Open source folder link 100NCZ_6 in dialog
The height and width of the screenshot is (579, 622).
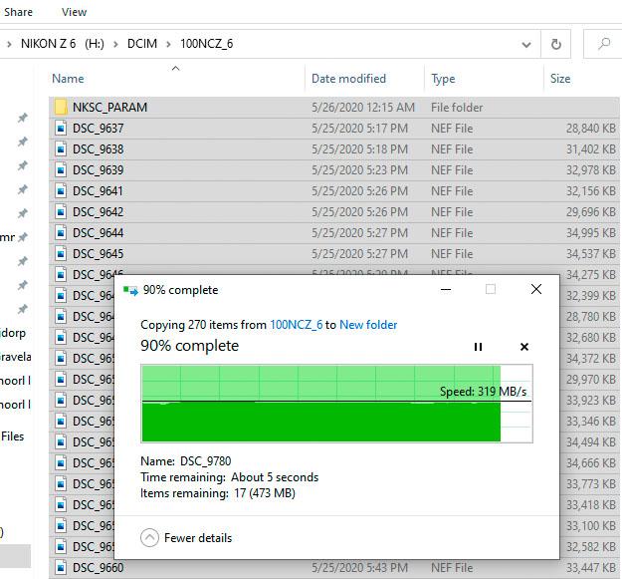pos(296,325)
